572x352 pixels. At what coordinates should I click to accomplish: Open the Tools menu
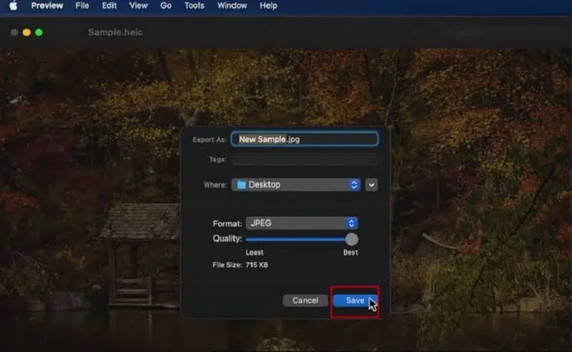(194, 6)
